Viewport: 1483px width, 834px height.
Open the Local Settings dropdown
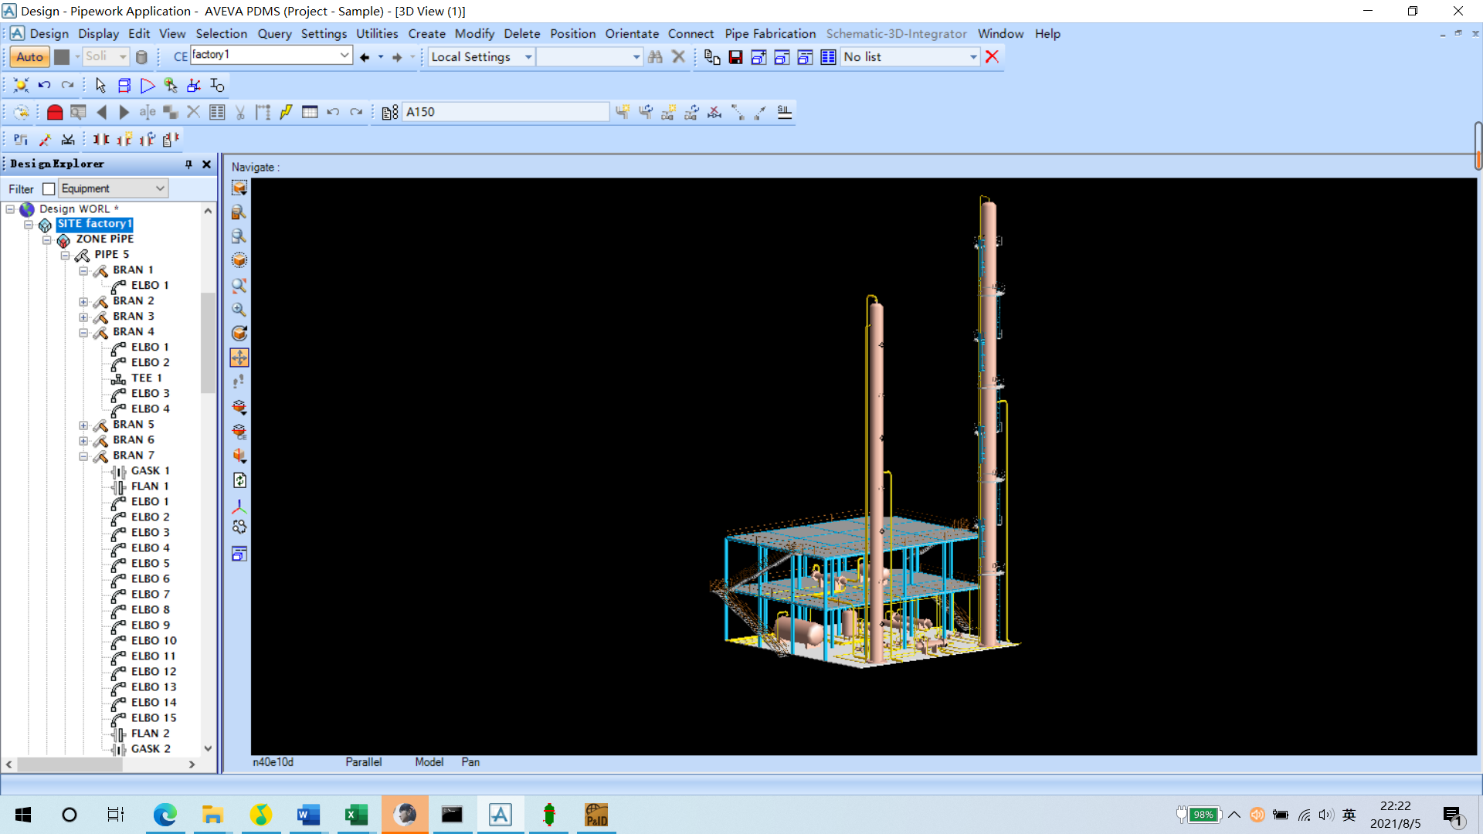[528, 57]
